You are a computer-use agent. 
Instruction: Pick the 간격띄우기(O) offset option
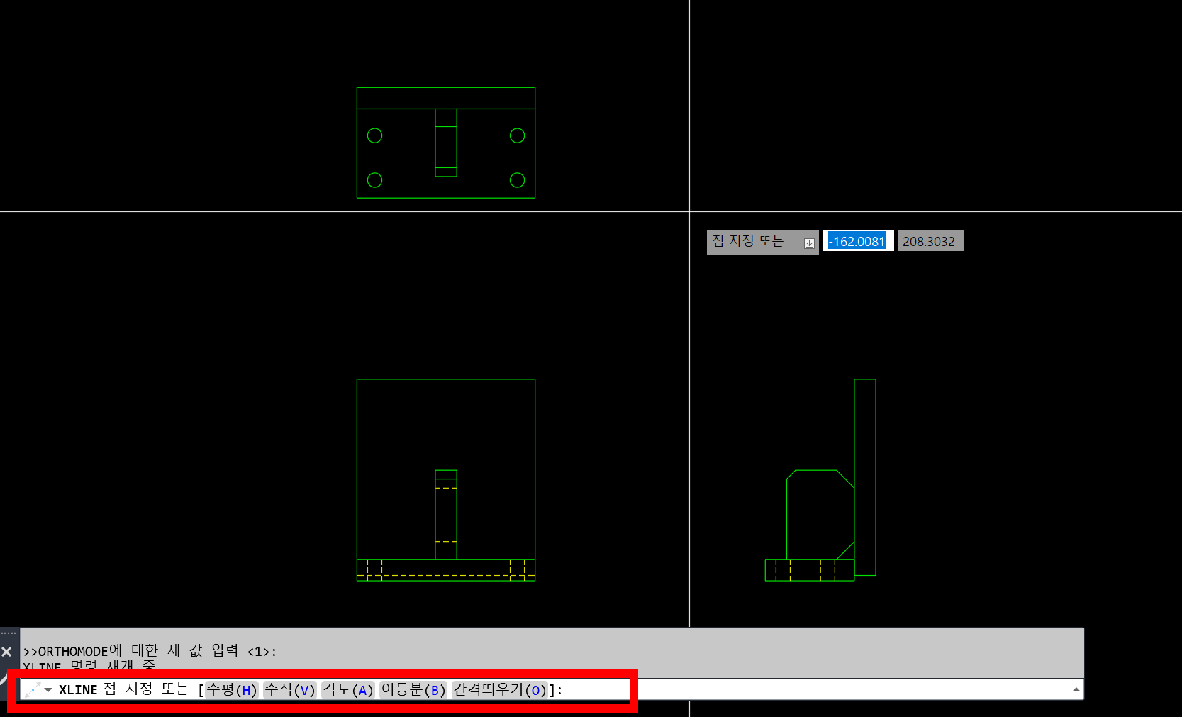[500, 689]
